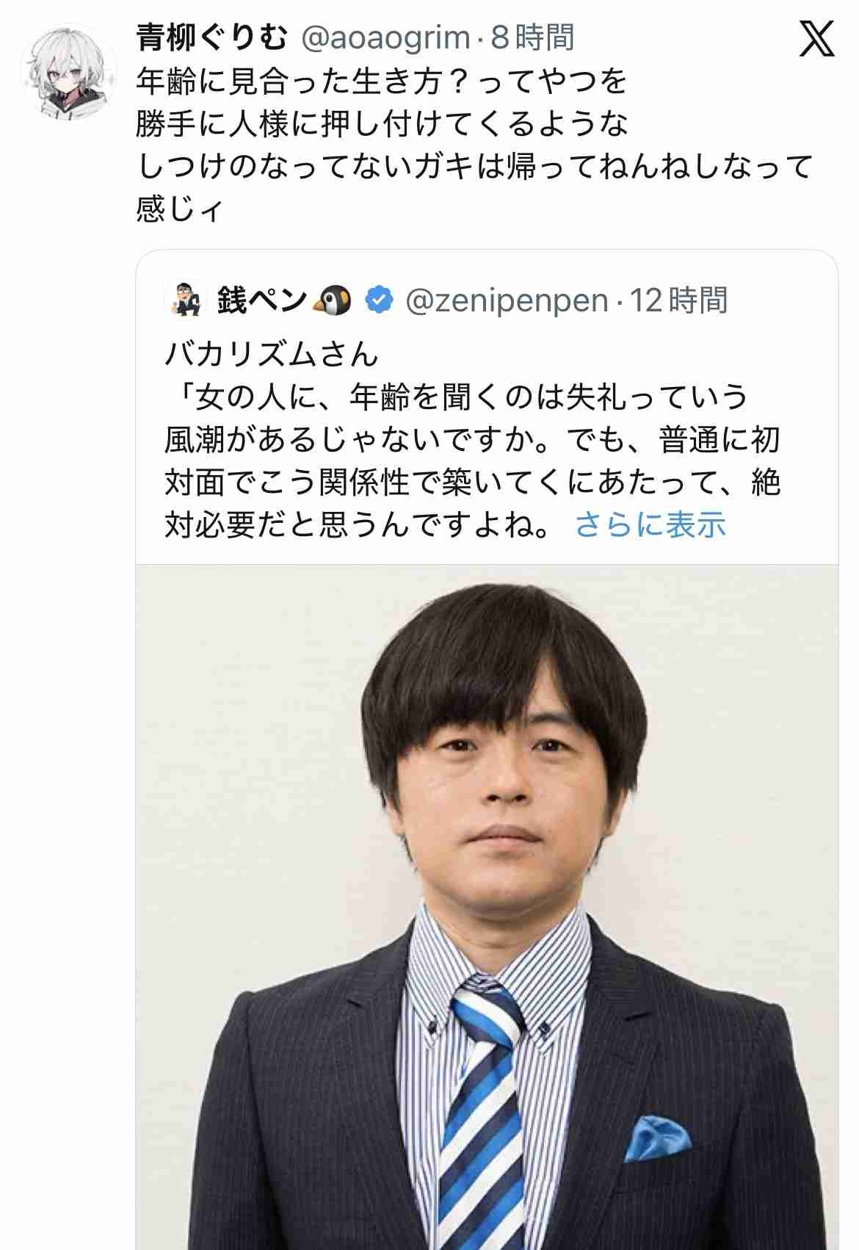
Task: Click the final 感じィ line of the tweet
Action: [179, 209]
